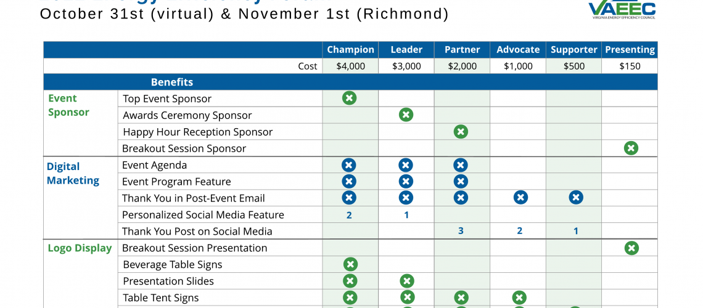Click the $4,000 cost cell
Screen dimensions: 703x308
(350, 66)
